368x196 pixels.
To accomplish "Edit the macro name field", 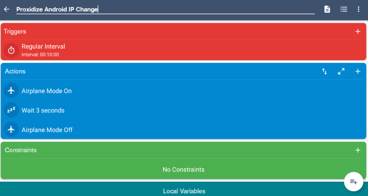I will point(165,10).
